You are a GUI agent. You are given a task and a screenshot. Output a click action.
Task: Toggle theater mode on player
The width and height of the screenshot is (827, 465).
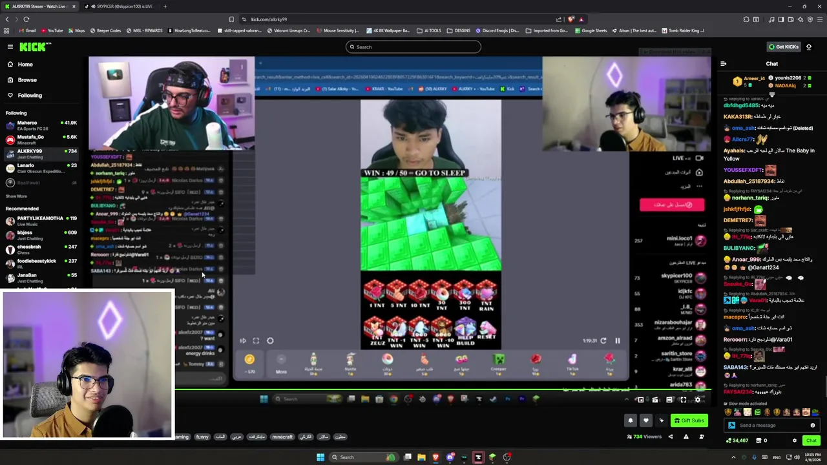[669, 400]
